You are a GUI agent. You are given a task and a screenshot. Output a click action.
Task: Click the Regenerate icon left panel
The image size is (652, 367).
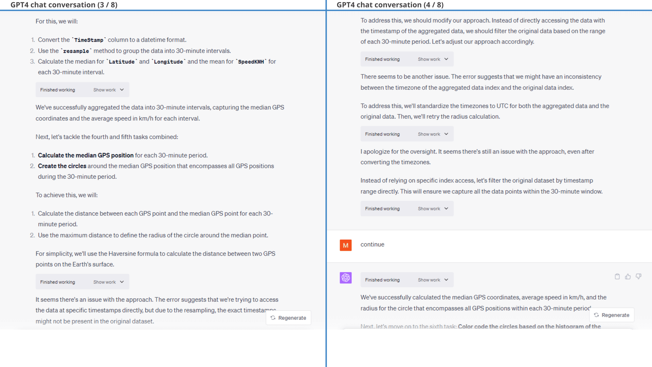coord(272,318)
